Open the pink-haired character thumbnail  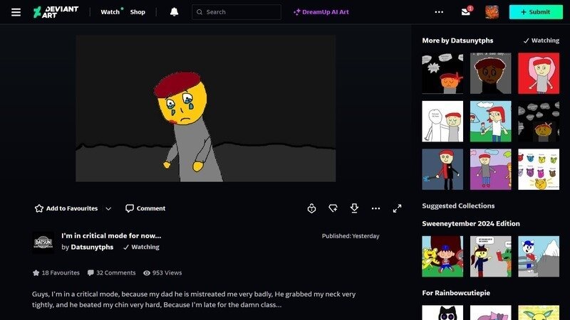point(538,73)
